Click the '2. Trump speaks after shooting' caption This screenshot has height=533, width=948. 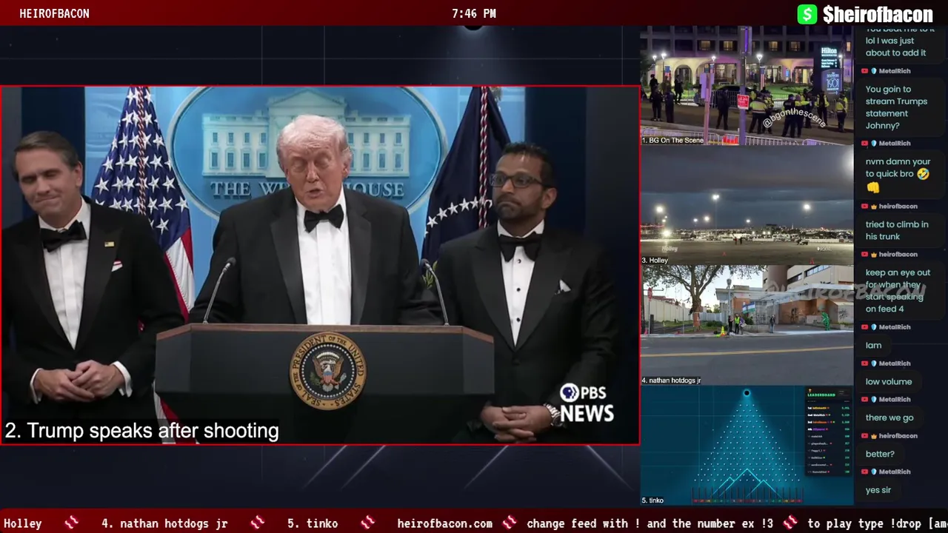(141, 431)
